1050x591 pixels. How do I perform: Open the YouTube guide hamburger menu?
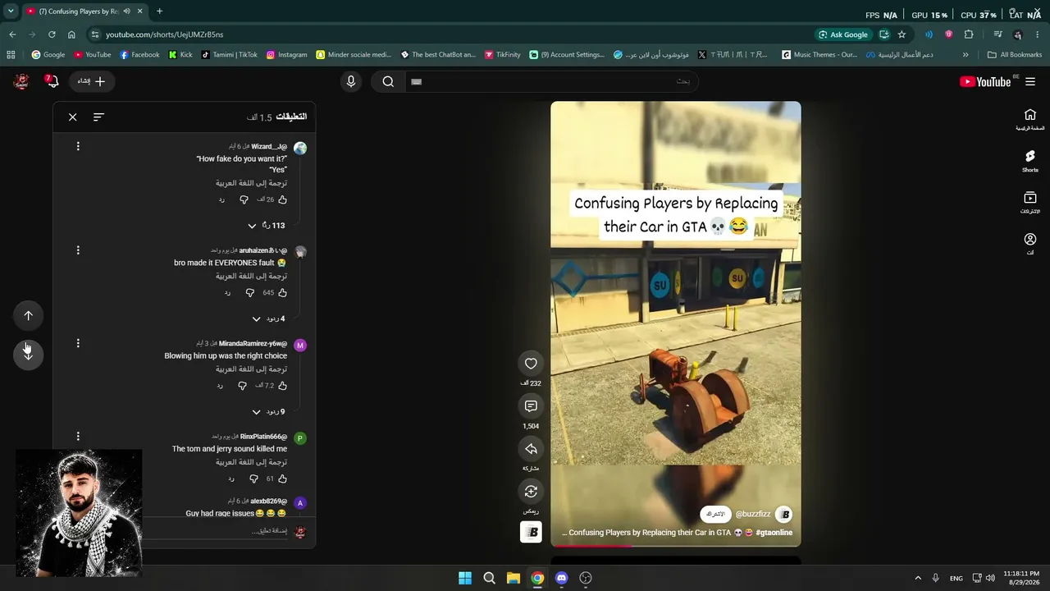click(x=1030, y=81)
